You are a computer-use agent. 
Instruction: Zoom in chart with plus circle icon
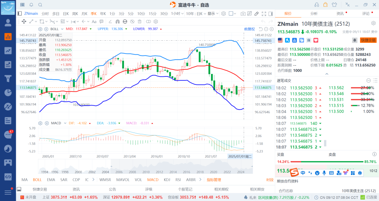[272, 29]
